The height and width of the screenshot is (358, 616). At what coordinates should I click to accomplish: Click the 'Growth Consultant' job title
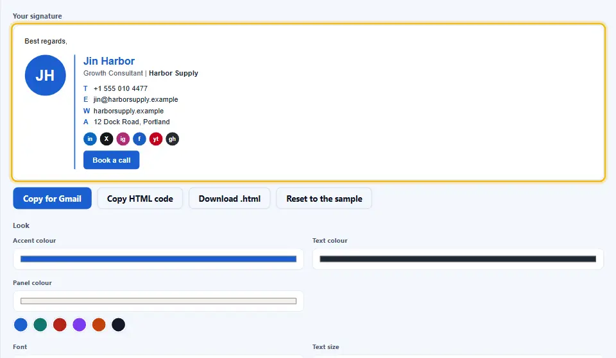coord(113,73)
